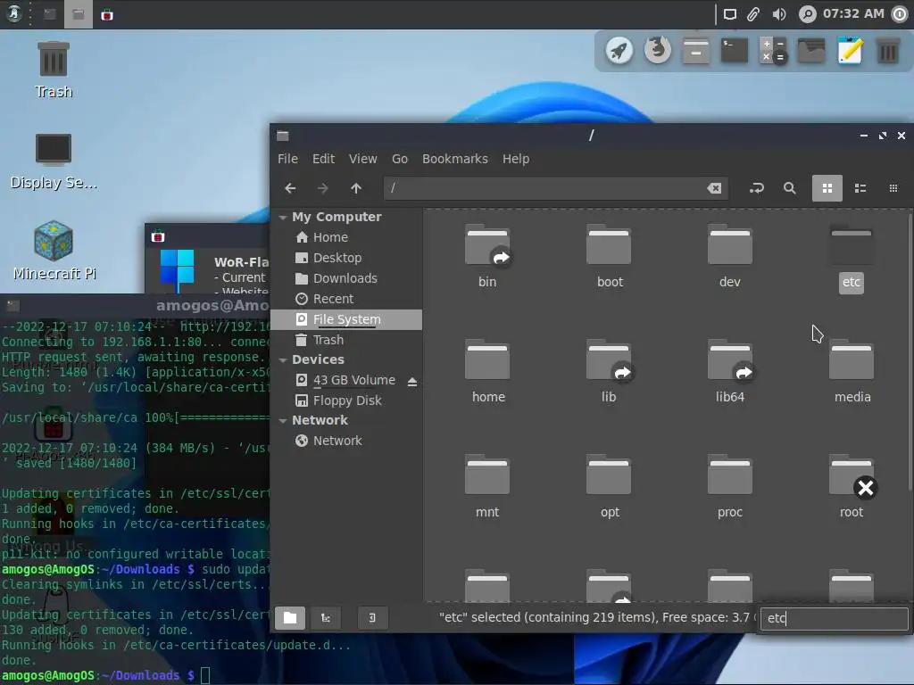Show tree view sidebar button
This screenshot has height=685, width=914.
tap(325, 618)
